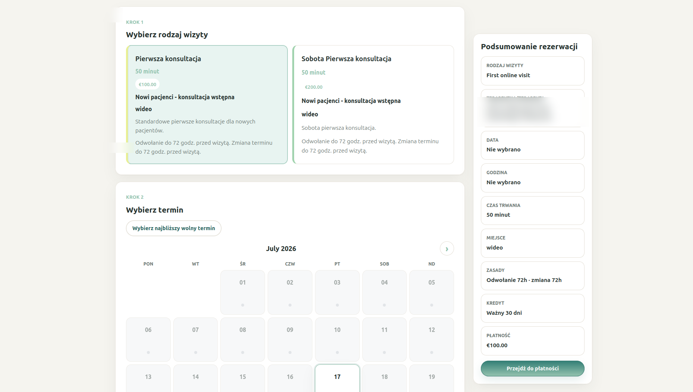This screenshot has width=693, height=392.
Task: Pick July 17 in the calendar
Action: coord(337,378)
